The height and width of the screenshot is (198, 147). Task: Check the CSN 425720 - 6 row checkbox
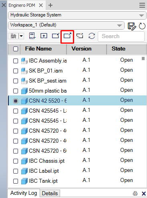tap(16, 151)
